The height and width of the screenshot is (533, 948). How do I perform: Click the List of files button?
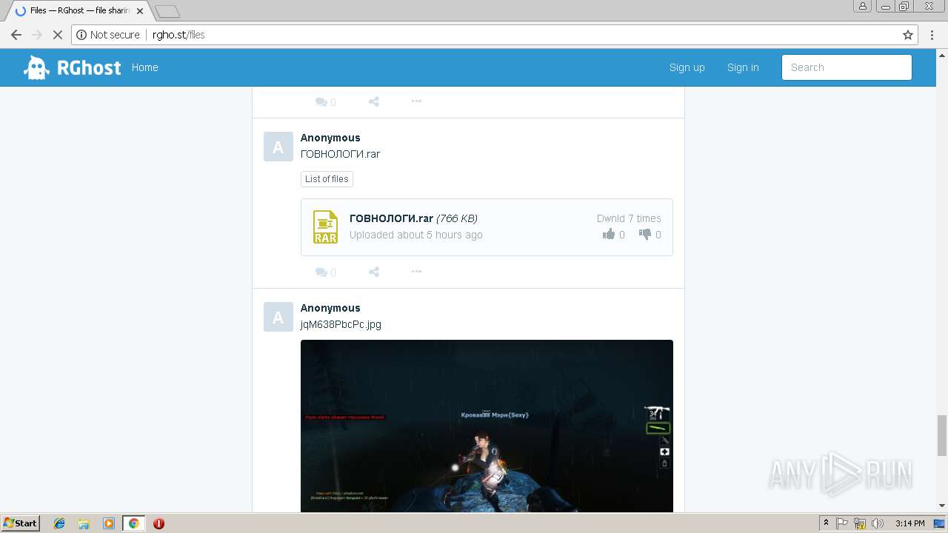(x=327, y=179)
